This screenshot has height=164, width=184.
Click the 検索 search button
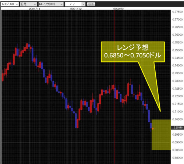(x=91, y=4)
